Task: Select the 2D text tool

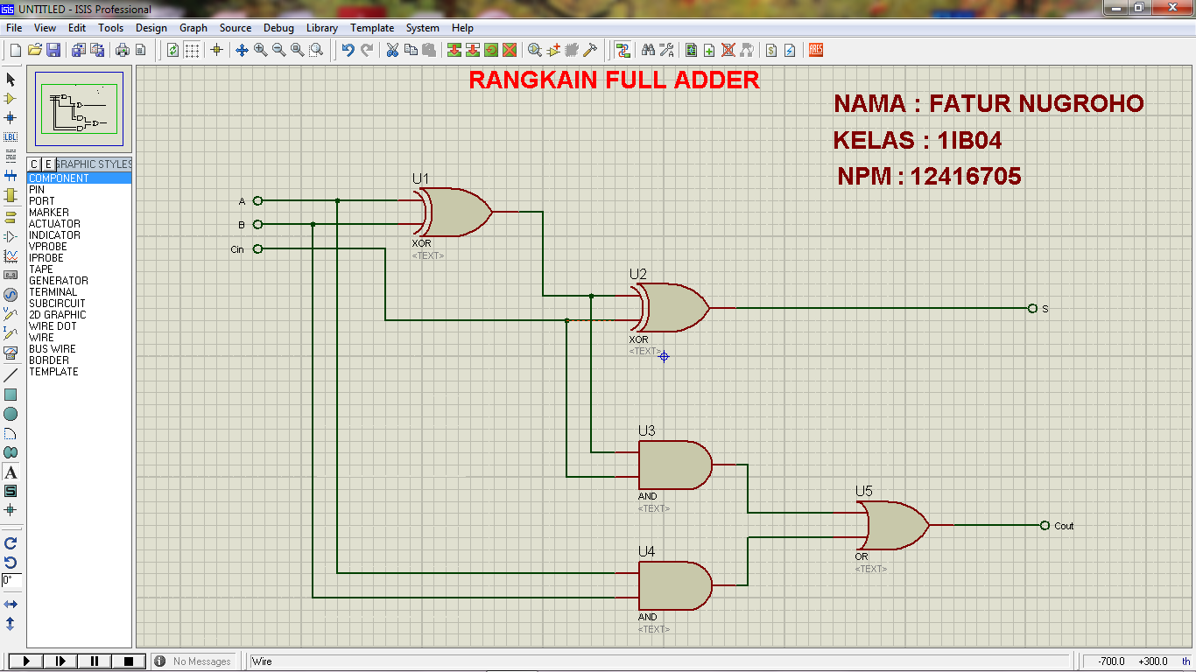Action: click(11, 472)
